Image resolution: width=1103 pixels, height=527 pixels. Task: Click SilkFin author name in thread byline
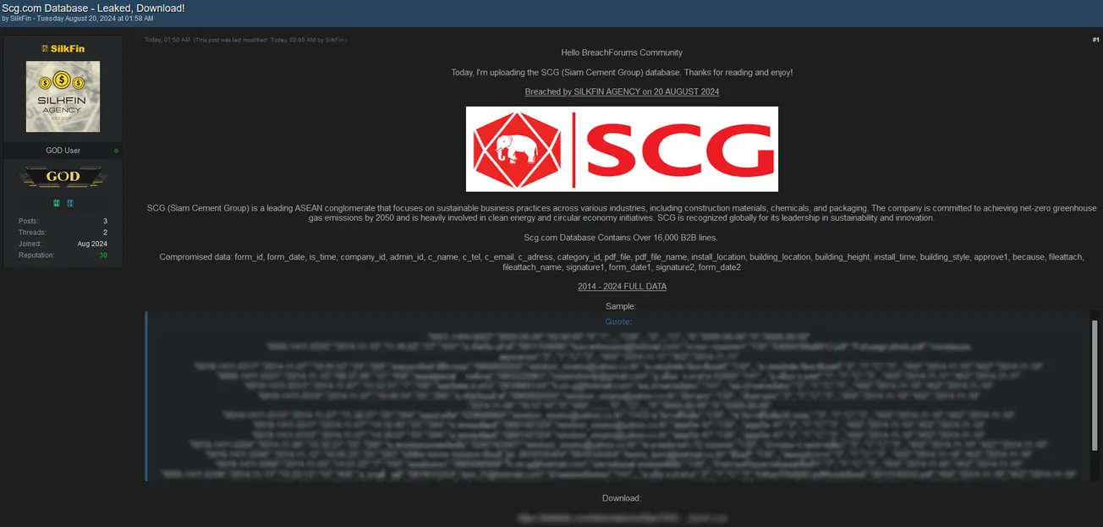21,19
